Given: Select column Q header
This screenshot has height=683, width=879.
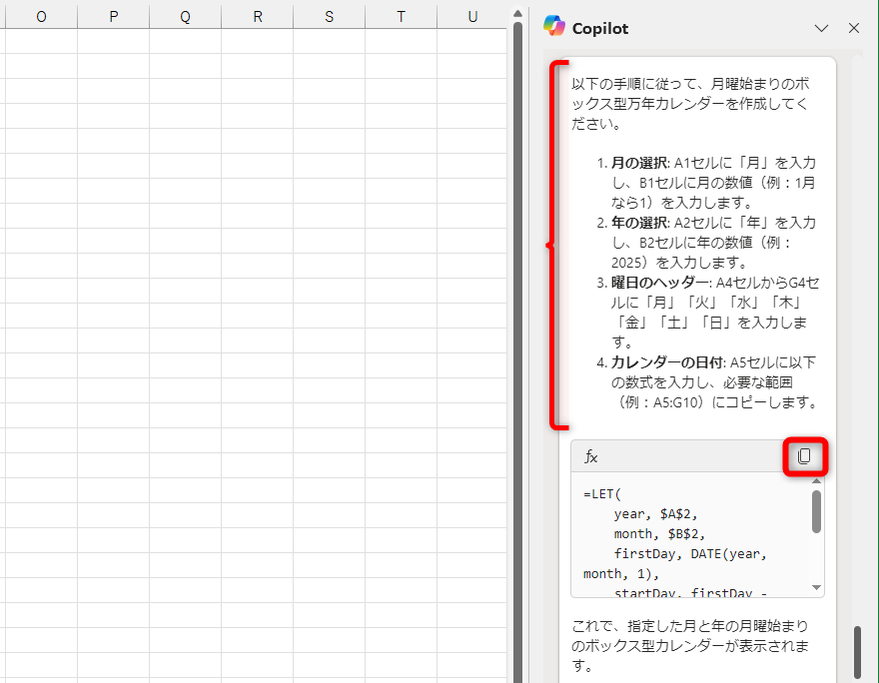Looking at the screenshot, I should coord(185,16).
